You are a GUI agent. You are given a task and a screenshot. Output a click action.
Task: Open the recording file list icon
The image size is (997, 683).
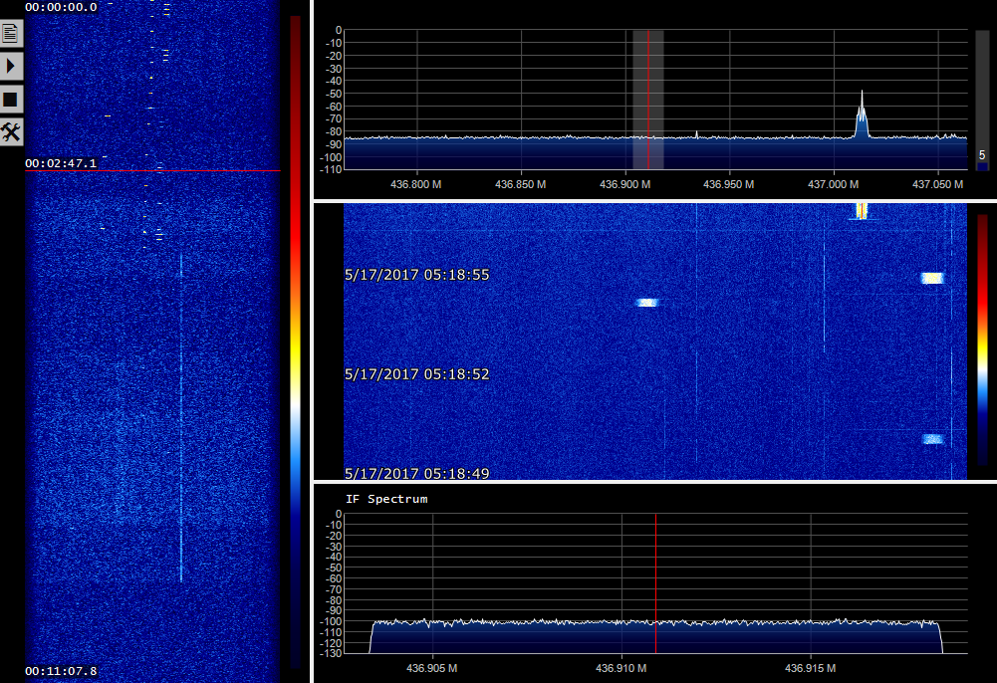(x=11, y=33)
